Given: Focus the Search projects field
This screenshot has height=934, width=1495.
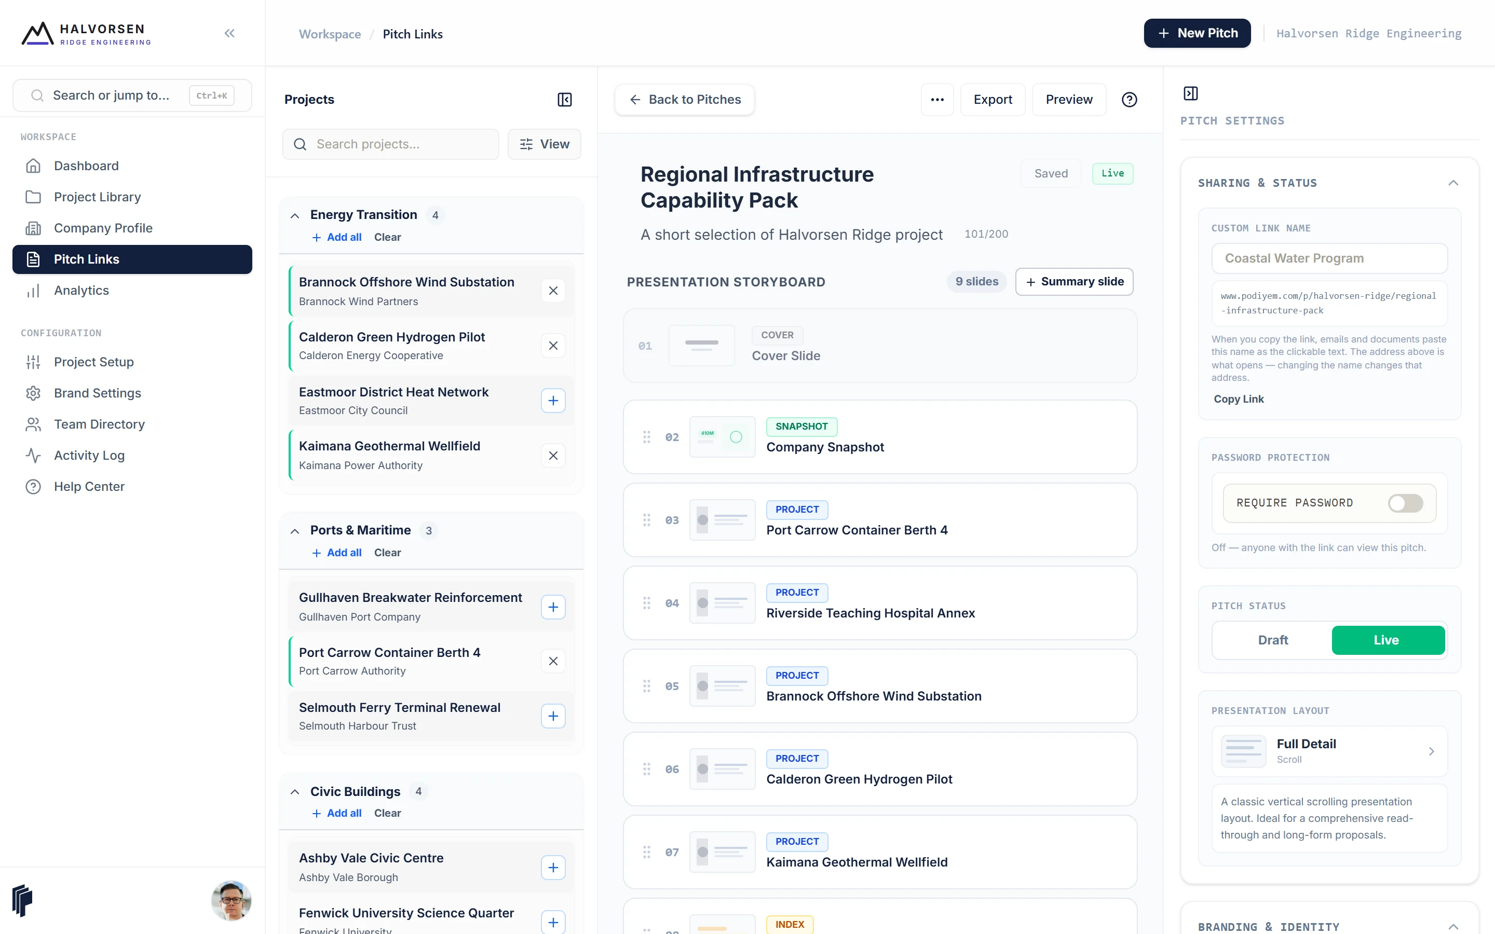Looking at the screenshot, I should click(x=390, y=144).
